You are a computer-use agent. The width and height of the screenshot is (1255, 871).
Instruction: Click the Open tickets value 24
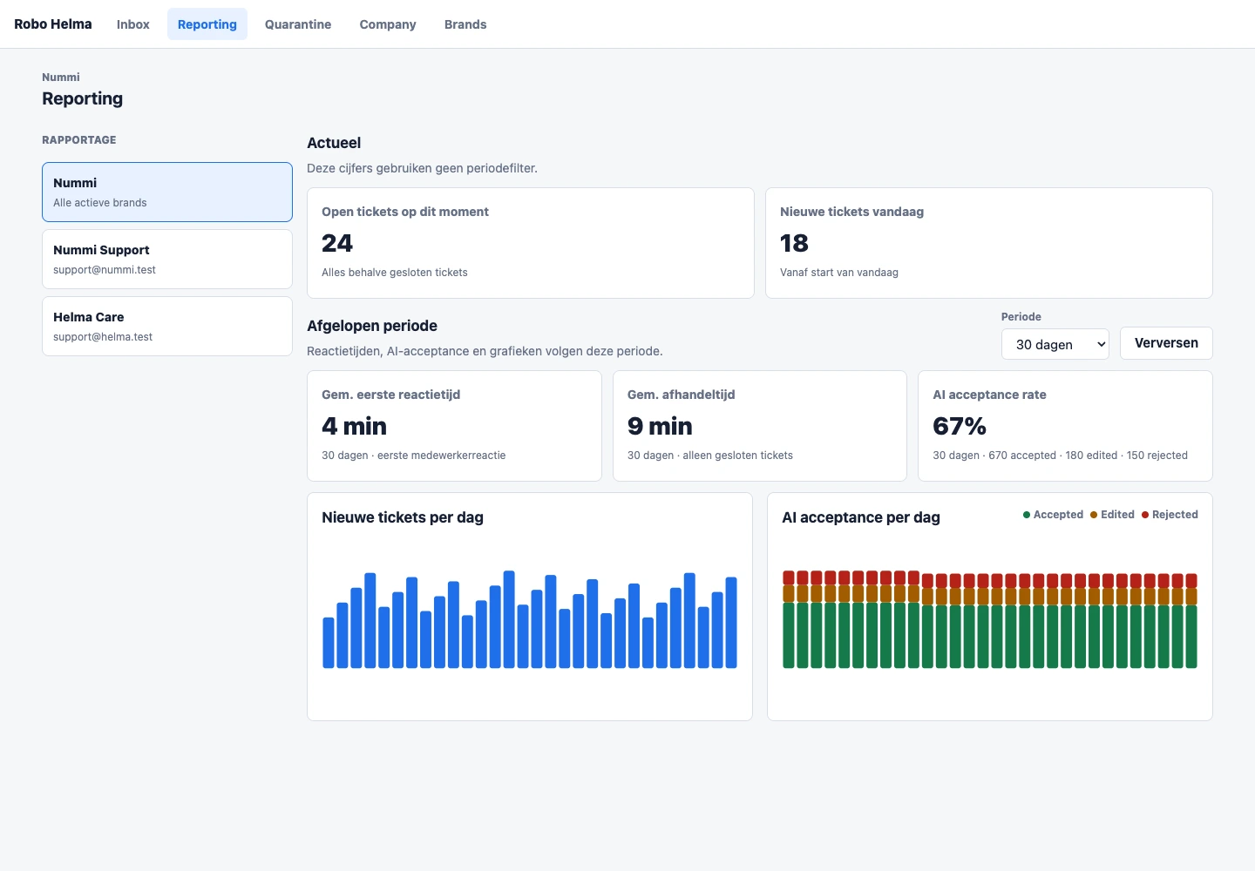[x=337, y=243]
